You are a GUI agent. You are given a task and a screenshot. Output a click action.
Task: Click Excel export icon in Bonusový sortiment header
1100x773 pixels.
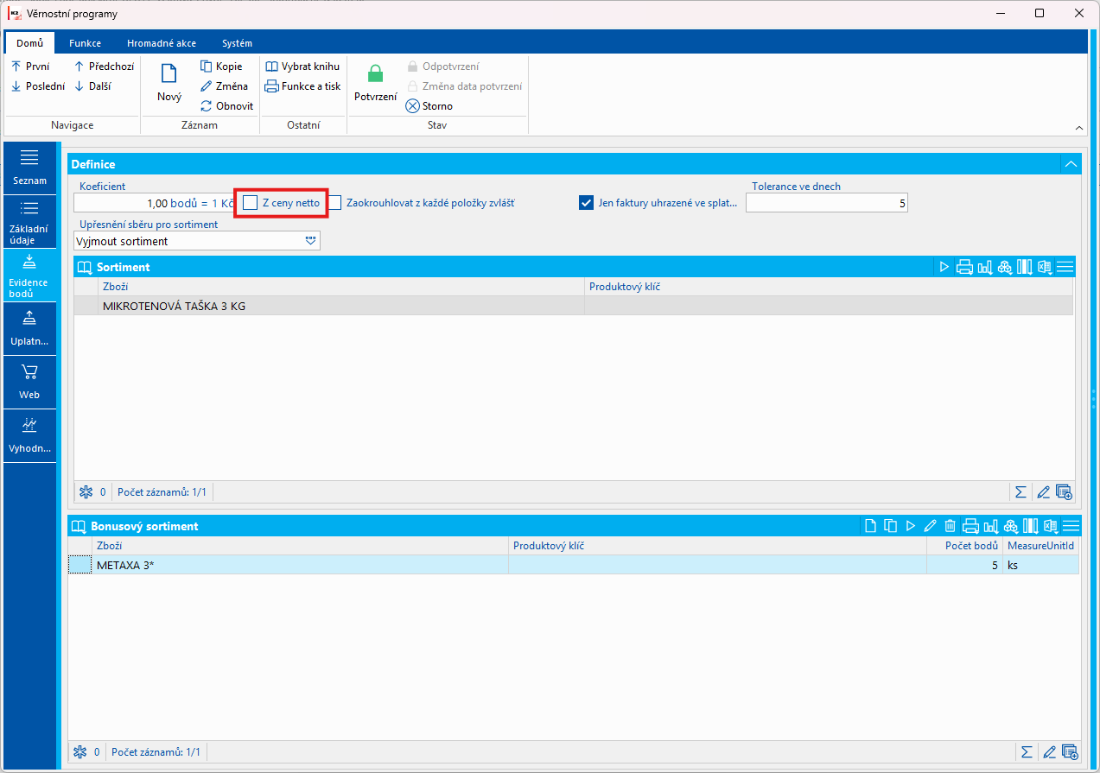[x=1051, y=525]
